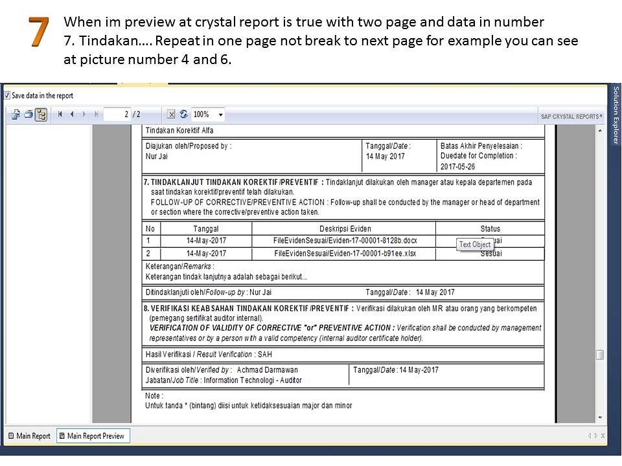Go to the next report page
Image resolution: width=622 pixels, height=466 pixels.
point(84,115)
